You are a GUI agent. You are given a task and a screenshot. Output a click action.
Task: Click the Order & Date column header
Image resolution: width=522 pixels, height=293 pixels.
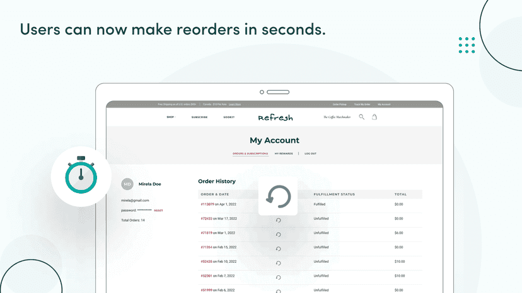click(215, 194)
